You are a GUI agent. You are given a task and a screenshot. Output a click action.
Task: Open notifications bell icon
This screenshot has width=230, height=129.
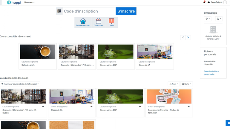pyautogui.click(x=204, y=2)
